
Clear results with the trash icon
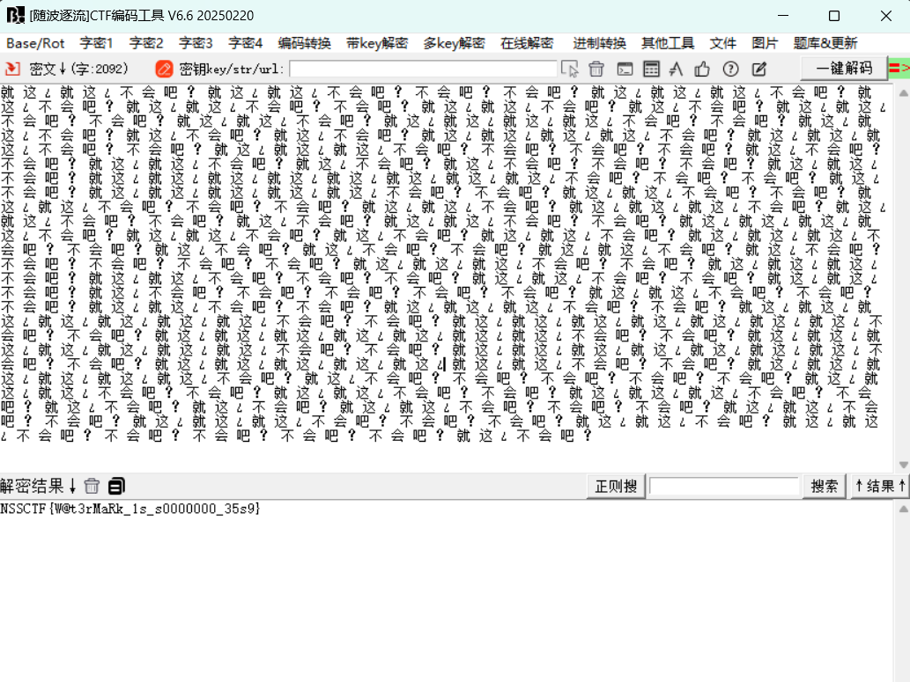(x=92, y=486)
